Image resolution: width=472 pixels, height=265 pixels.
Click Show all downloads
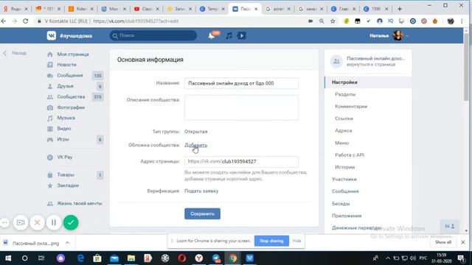pyautogui.click(x=443, y=242)
